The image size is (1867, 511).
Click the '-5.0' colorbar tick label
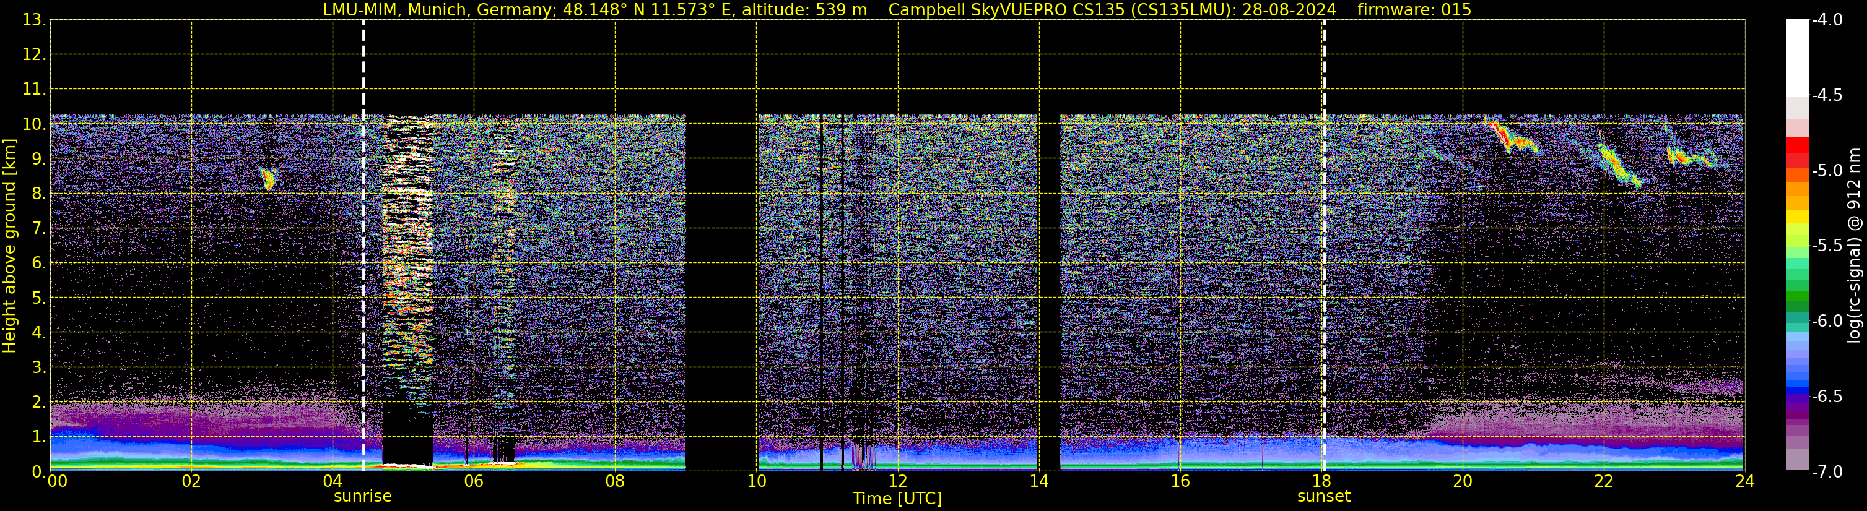1826,171
